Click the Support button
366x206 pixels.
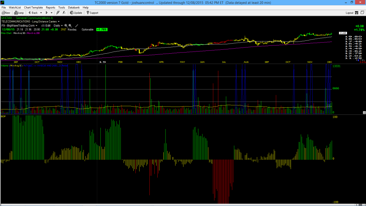(92, 13)
